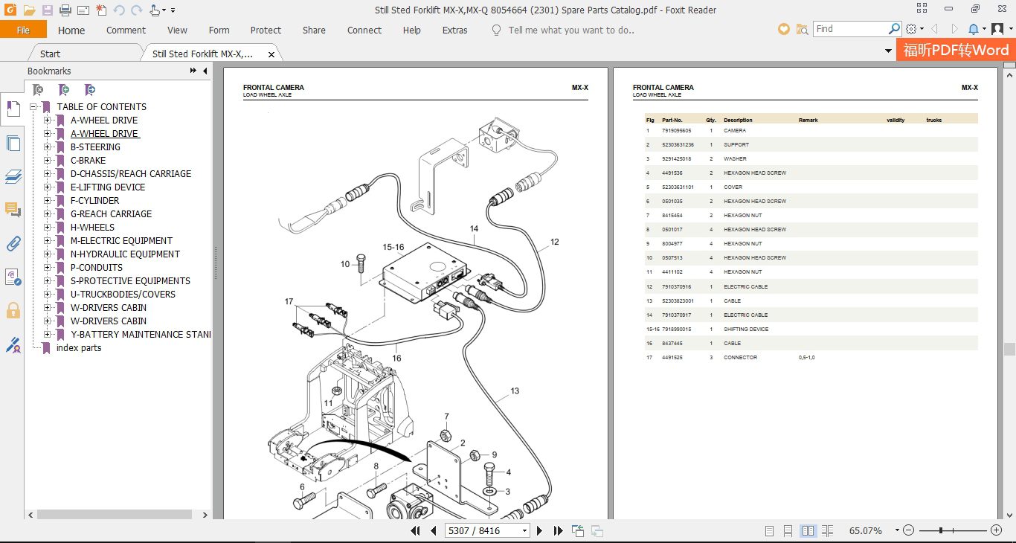Click the add new bookmark icon
Screen dimensions: 1016x543
pyautogui.click(x=65, y=89)
